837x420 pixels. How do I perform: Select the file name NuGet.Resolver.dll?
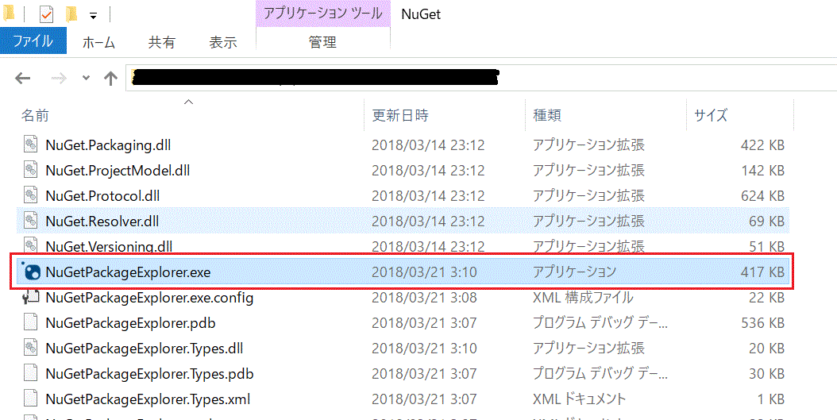102,221
